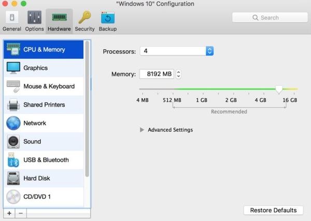Minimize window with yellow button
The height and width of the screenshot is (221, 311).
pos(15,4)
